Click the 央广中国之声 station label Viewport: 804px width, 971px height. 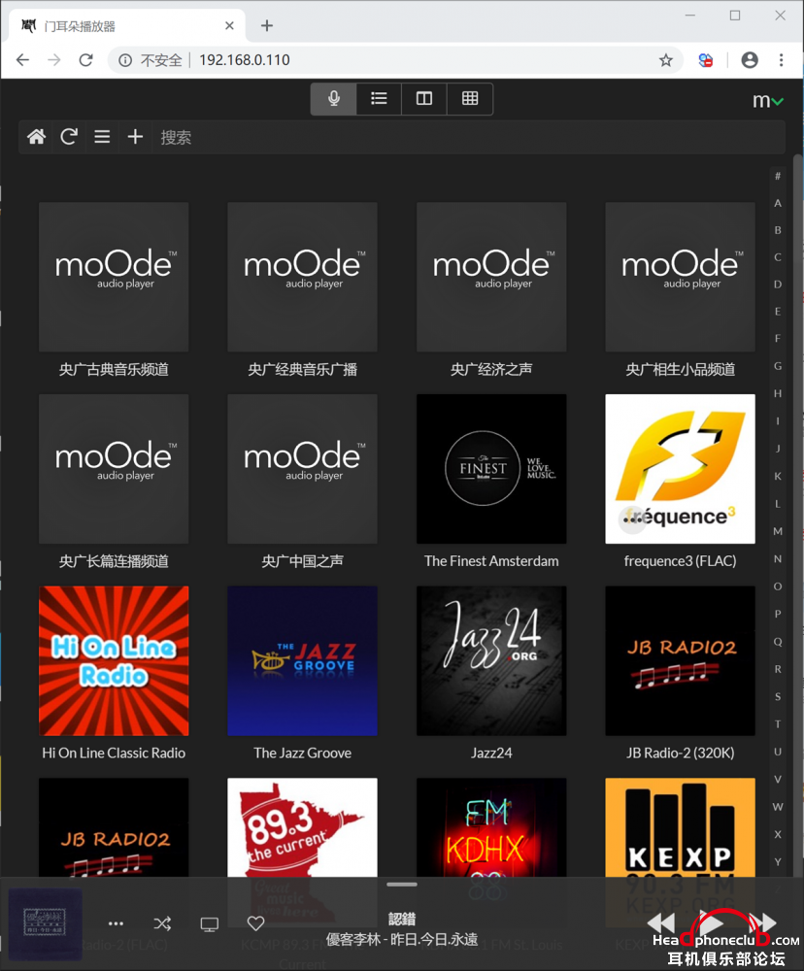coord(302,561)
